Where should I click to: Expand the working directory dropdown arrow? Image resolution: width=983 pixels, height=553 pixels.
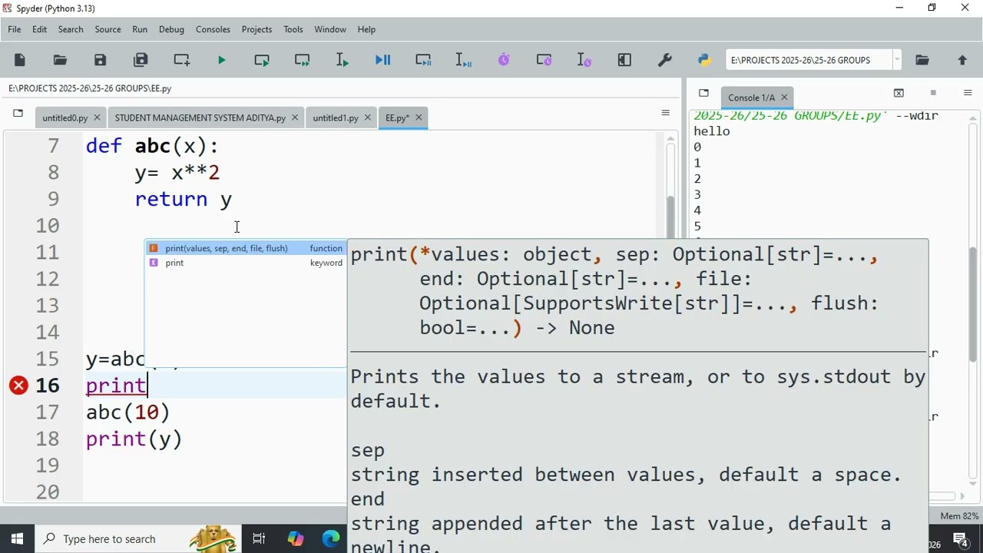[x=896, y=60]
